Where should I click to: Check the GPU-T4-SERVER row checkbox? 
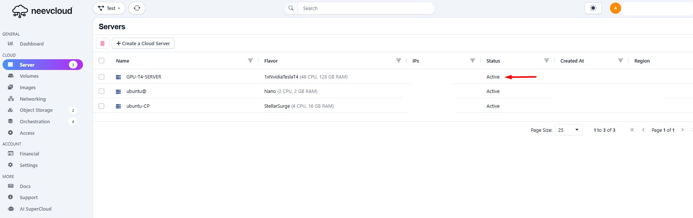[101, 77]
